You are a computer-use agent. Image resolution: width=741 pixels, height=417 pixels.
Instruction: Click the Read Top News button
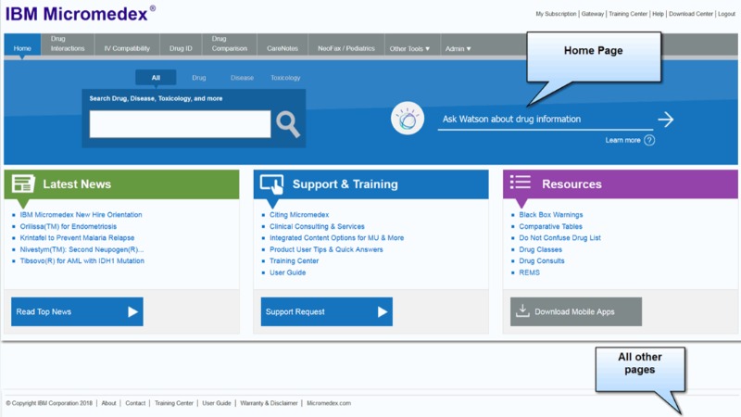click(77, 311)
